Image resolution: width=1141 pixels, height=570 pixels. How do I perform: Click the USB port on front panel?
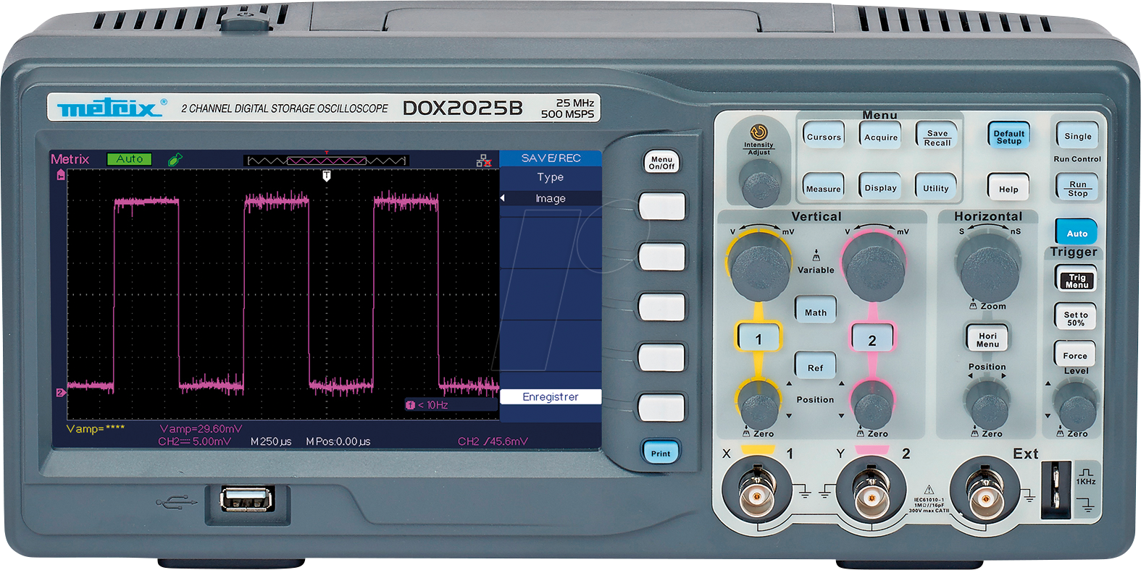[247, 499]
